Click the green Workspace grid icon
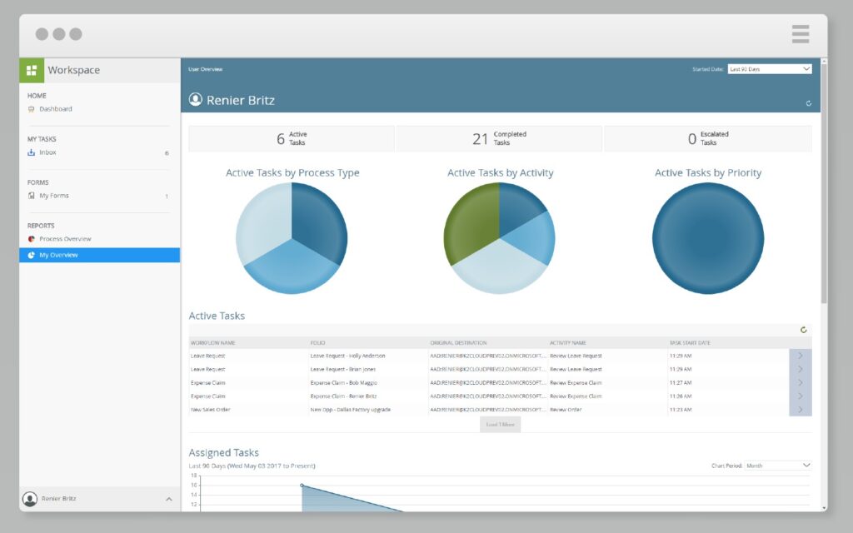Screen dimensions: 853x533 click(32, 70)
